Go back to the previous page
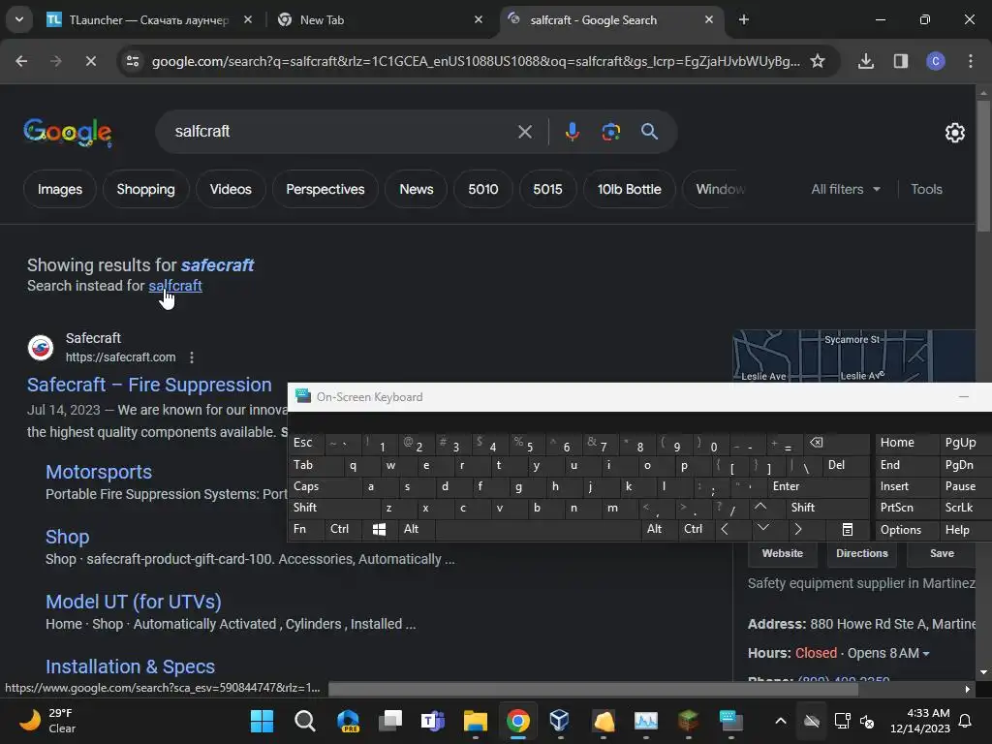 click(x=21, y=61)
